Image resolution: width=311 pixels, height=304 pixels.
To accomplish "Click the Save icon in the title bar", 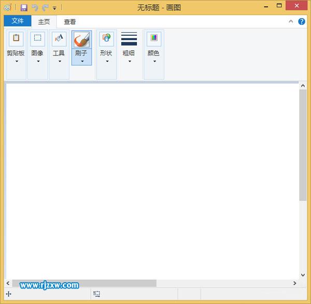I will click(x=24, y=8).
